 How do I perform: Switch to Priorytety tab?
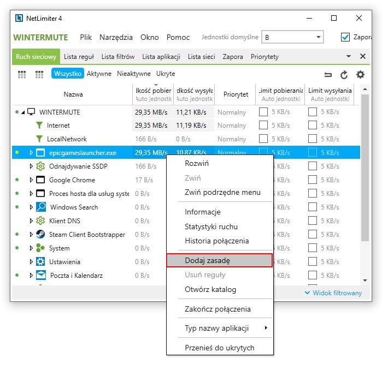(265, 57)
